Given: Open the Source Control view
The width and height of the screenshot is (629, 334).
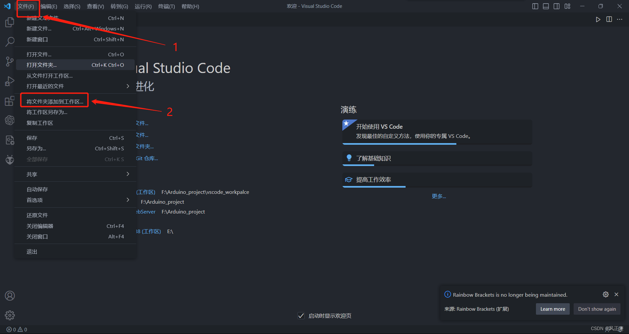Looking at the screenshot, I should tap(10, 61).
